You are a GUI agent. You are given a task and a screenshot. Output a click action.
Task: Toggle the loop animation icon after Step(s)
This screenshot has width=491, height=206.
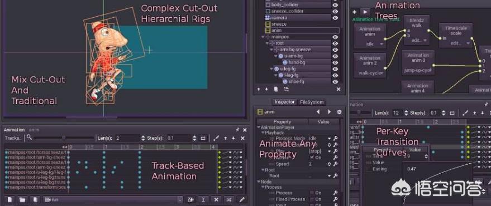tap(203, 138)
